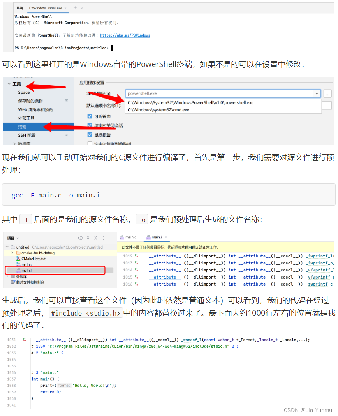
Task: Click the gutter arrows icon on line 1015
Action: coord(136,277)
